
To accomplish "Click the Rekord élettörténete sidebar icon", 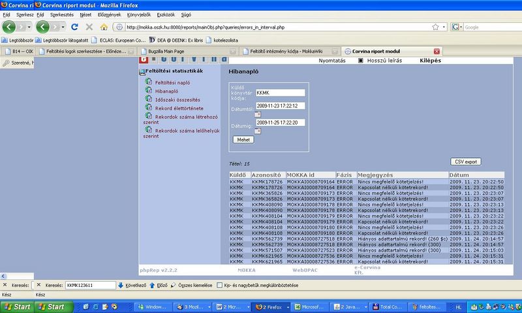I will tap(149, 108).
